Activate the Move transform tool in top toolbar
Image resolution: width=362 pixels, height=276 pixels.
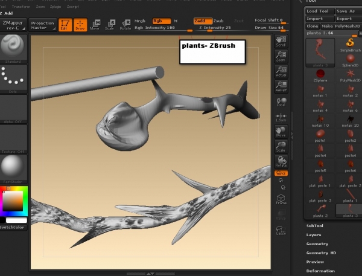point(95,25)
